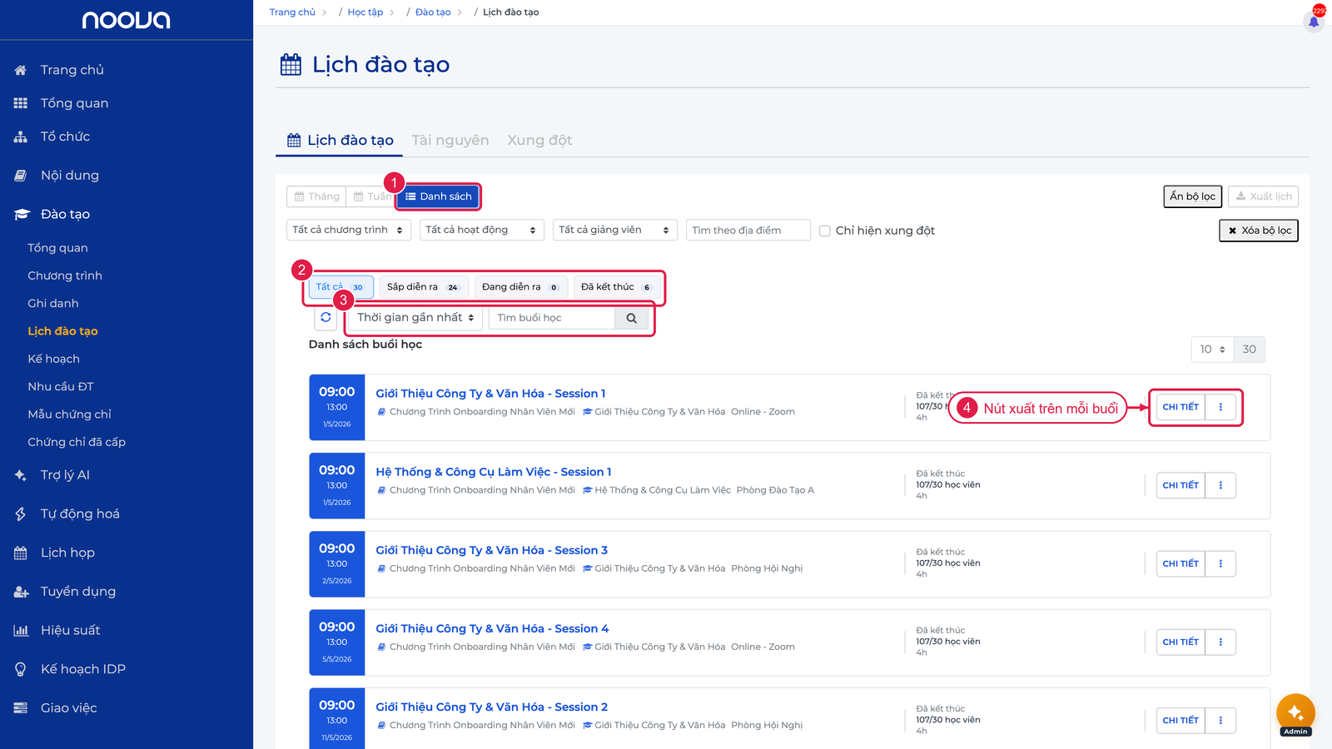Switch to the Tài nguyên tab
Image resolution: width=1332 pixels, height=749 pixels.
450,141
